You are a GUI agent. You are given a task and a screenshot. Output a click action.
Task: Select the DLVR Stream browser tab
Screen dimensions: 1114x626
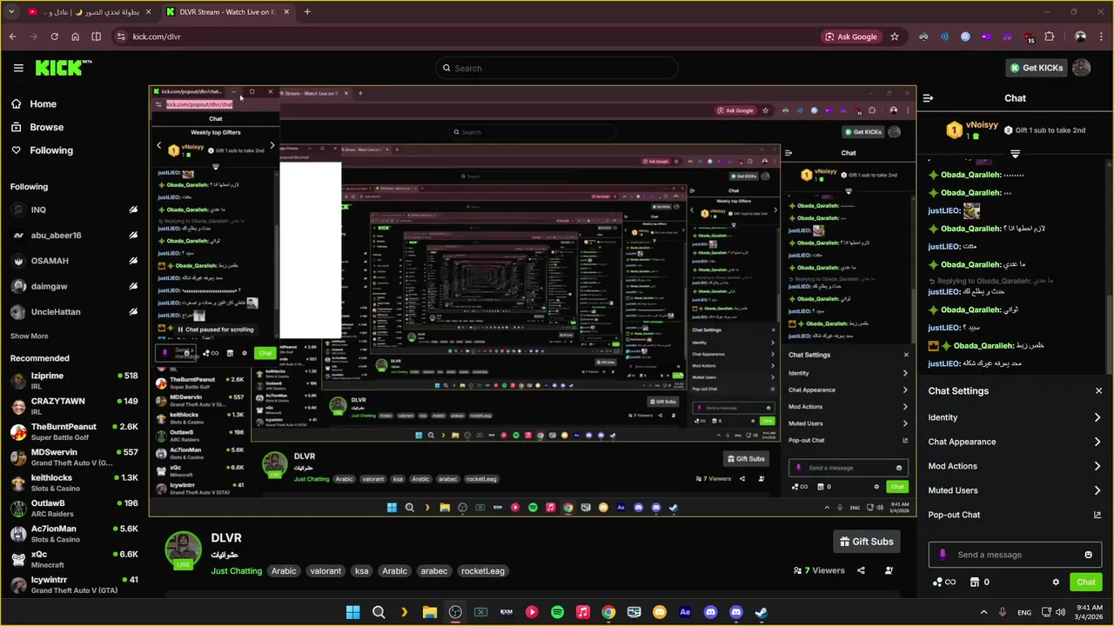[x=228, y=12]
